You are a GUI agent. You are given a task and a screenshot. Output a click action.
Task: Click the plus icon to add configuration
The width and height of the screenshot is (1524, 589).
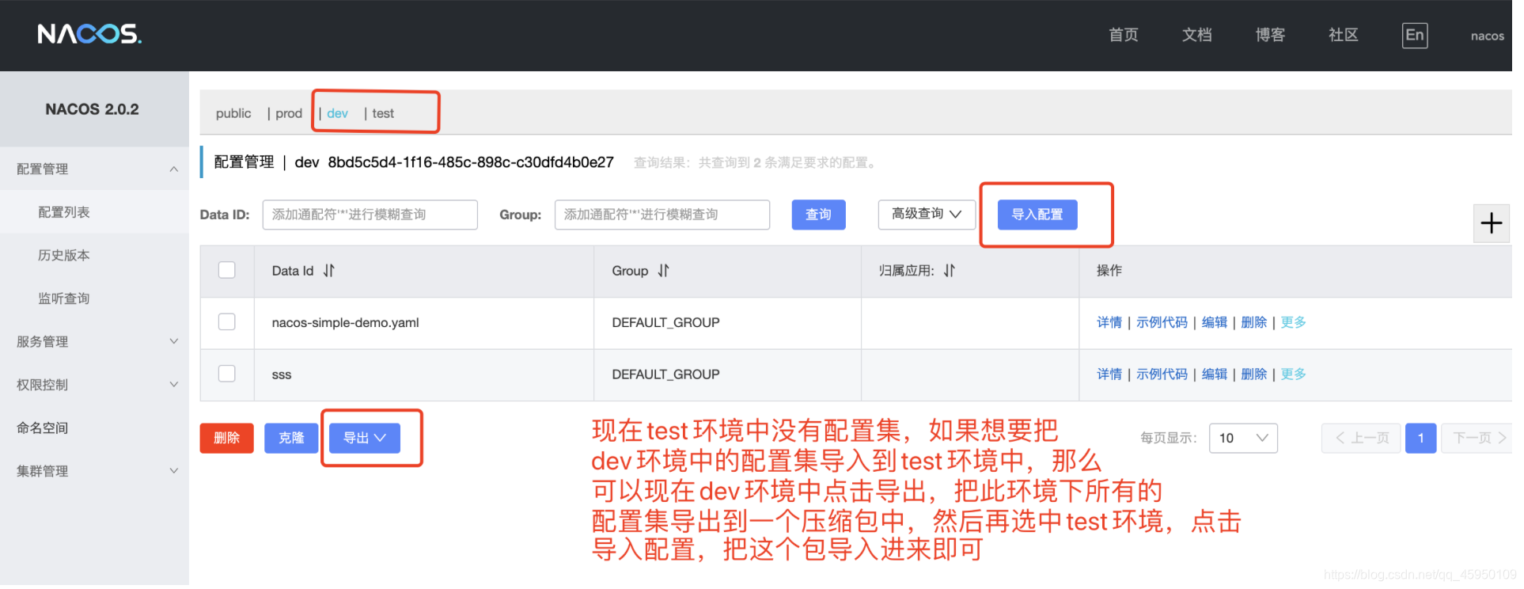click(x=1492, y=223)
